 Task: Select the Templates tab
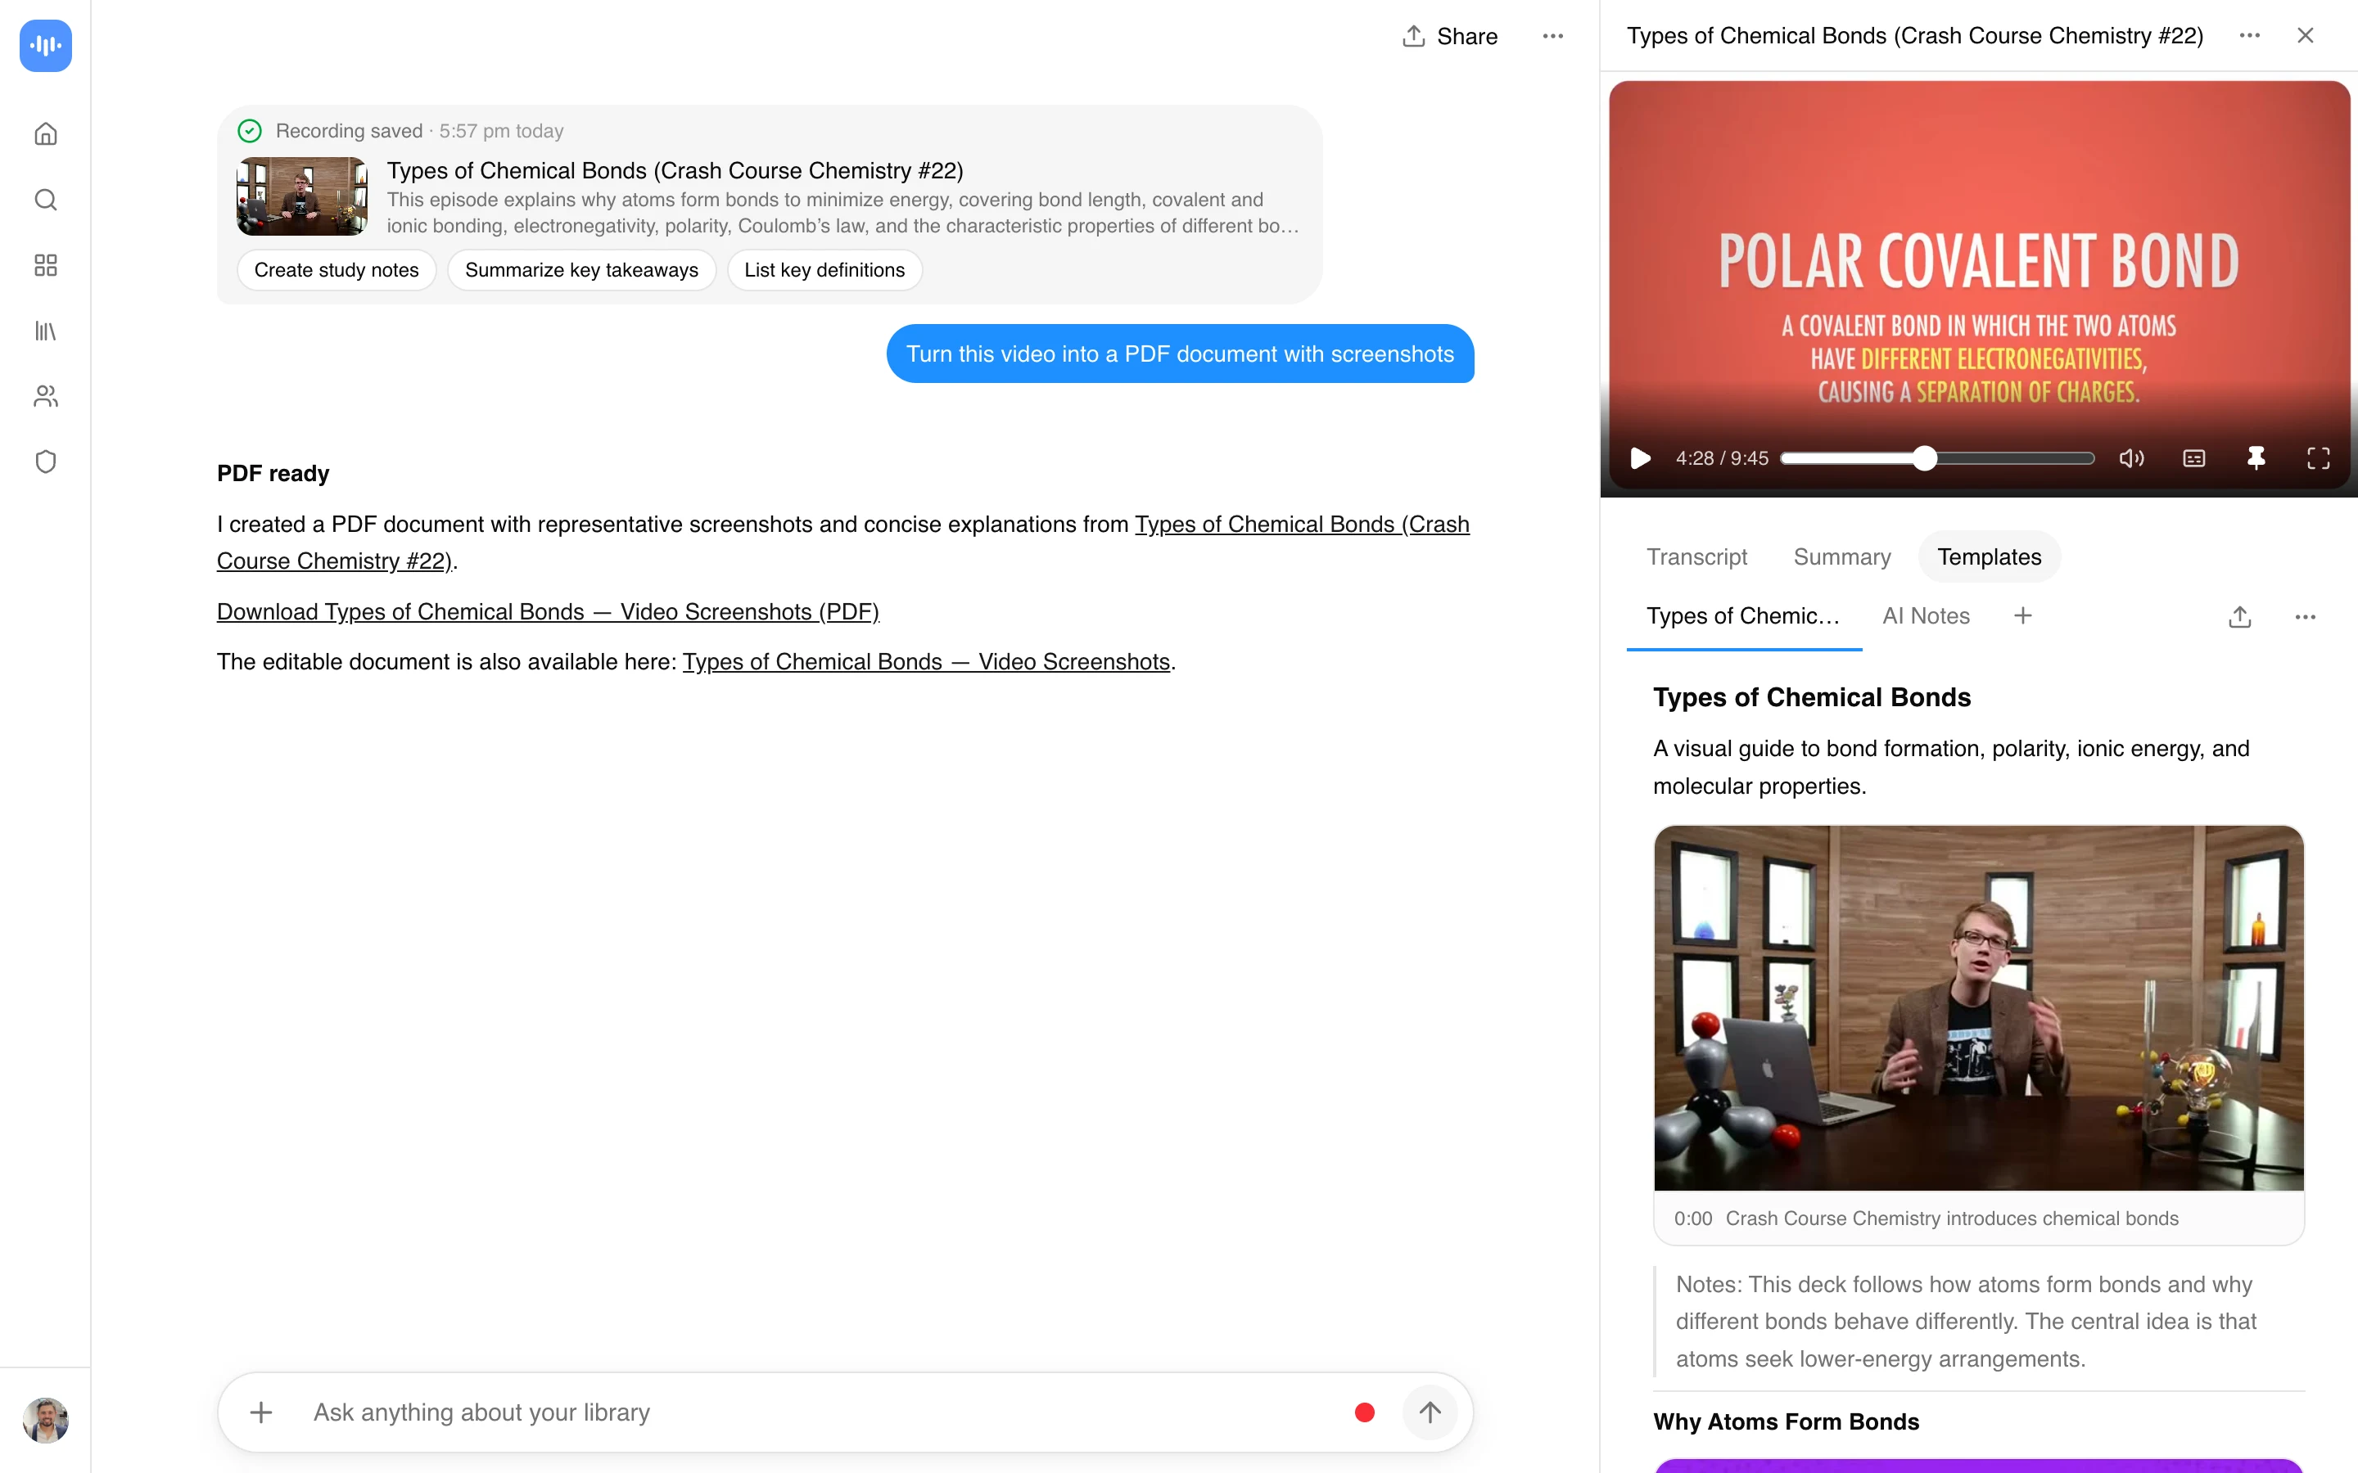1990,557
